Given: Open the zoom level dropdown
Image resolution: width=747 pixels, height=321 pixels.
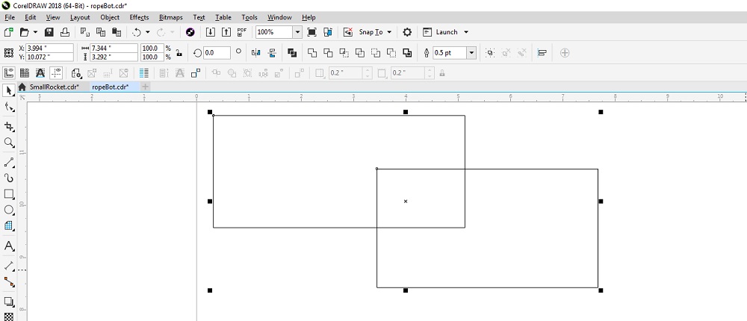Looking at the screenshot, I should [x=298, y=32].
